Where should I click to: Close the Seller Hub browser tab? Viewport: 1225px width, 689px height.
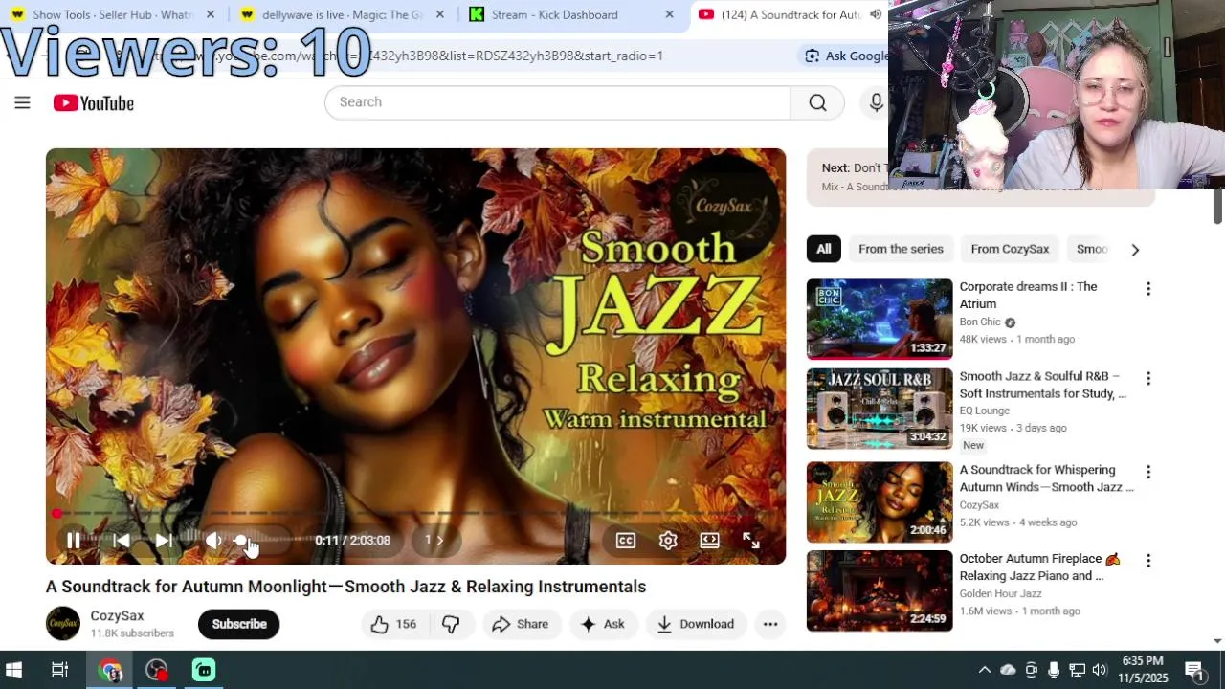tap(211, 14)
